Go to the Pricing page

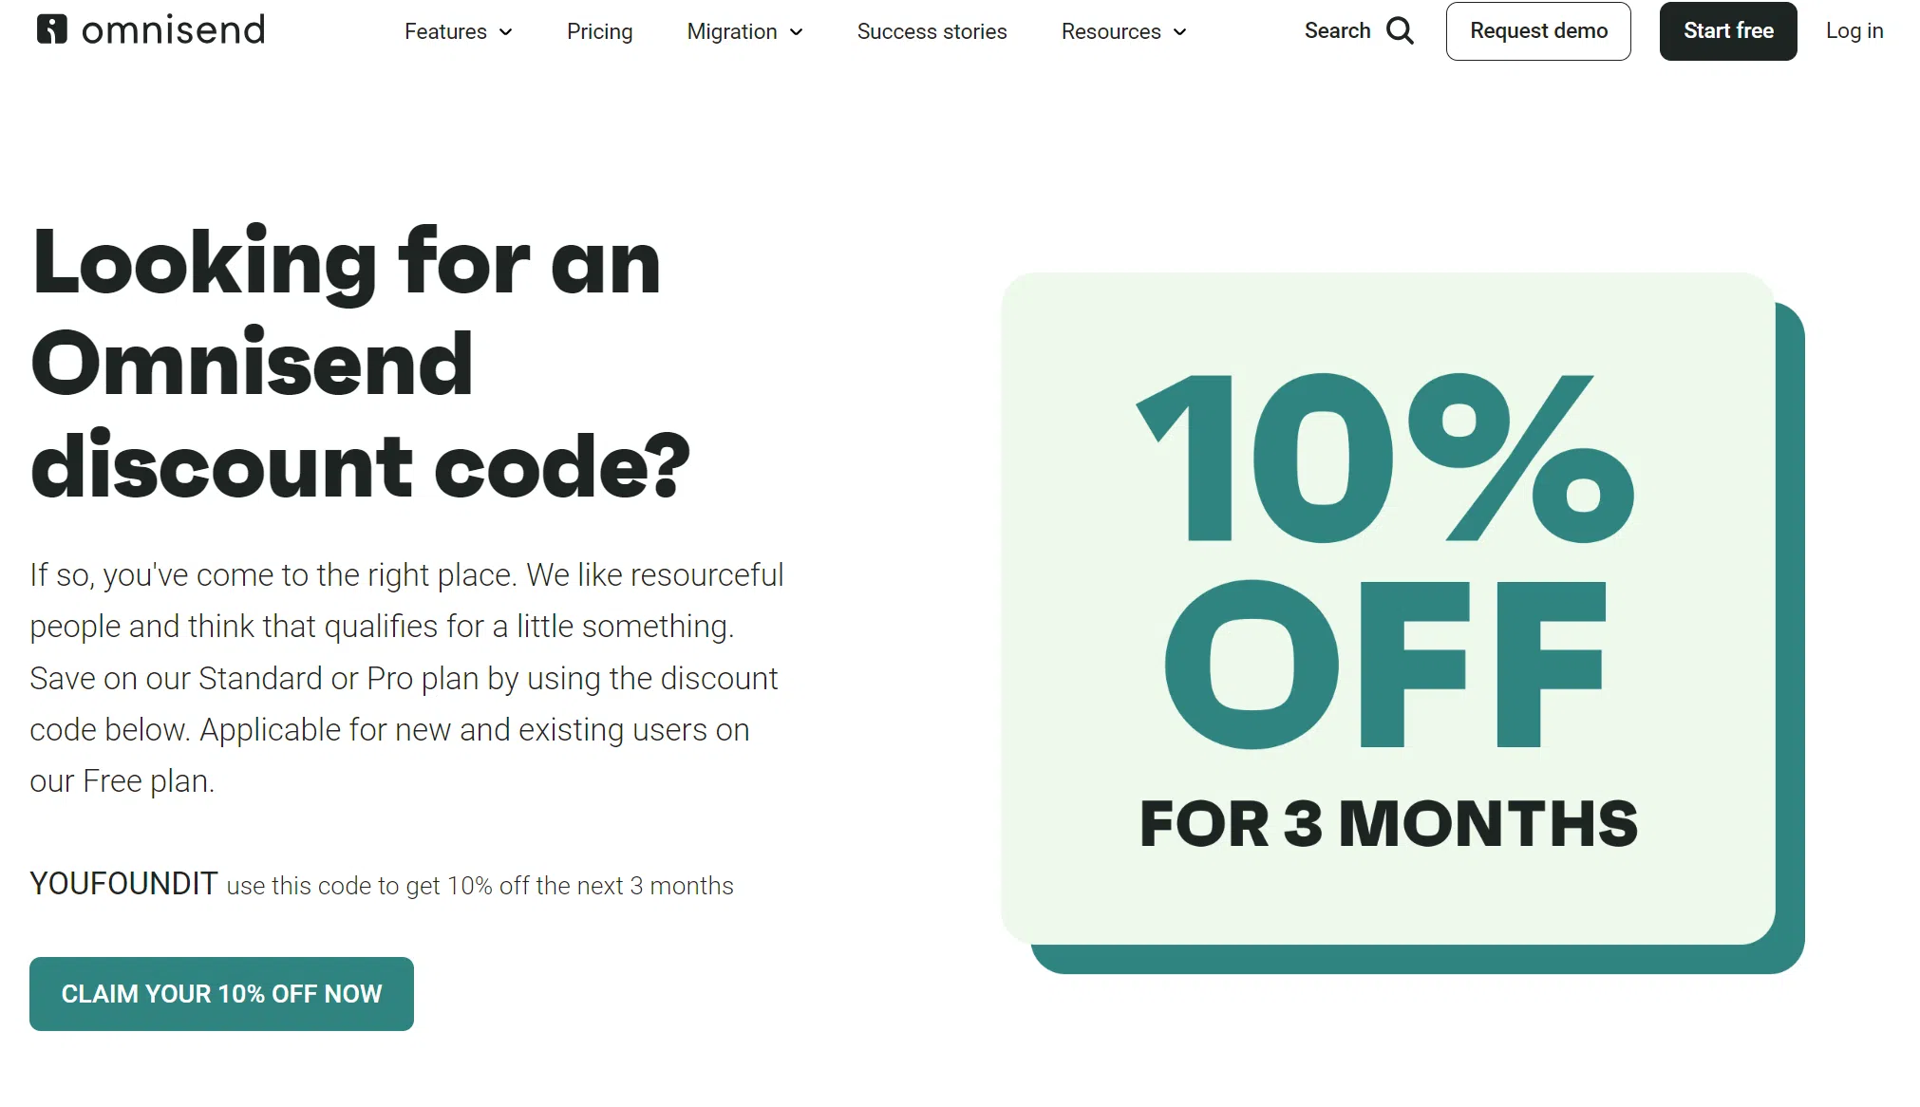(x=599, y=32)
